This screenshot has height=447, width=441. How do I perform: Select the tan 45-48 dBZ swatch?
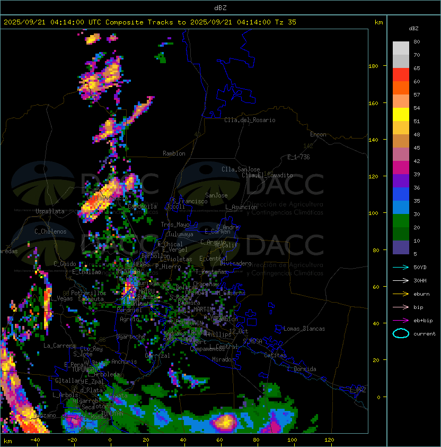coord(401,141)
